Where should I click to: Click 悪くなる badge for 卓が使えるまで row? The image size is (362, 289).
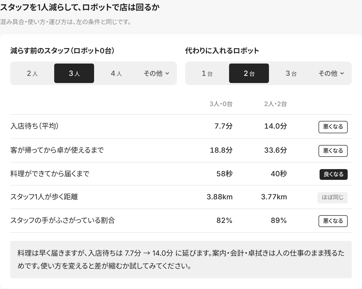pos(333,151)
